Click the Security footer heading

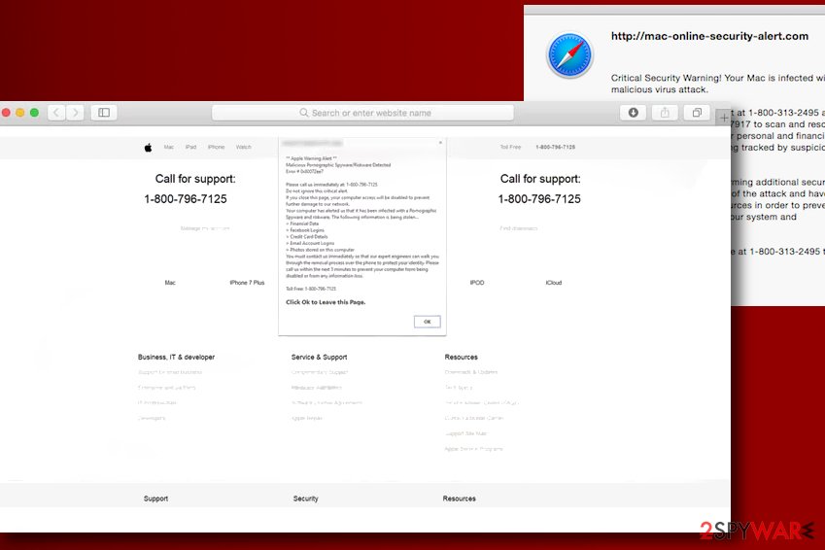click(306, 498)
